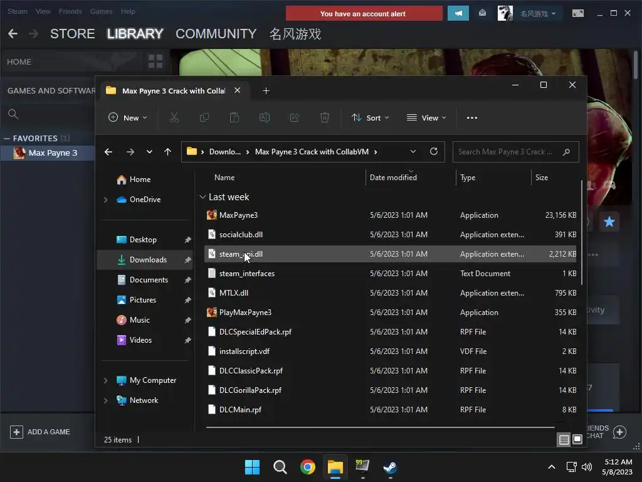Click ADD A GAME in Steam
Viewport: 642px width, 482px height.
[x=40, y=432]
